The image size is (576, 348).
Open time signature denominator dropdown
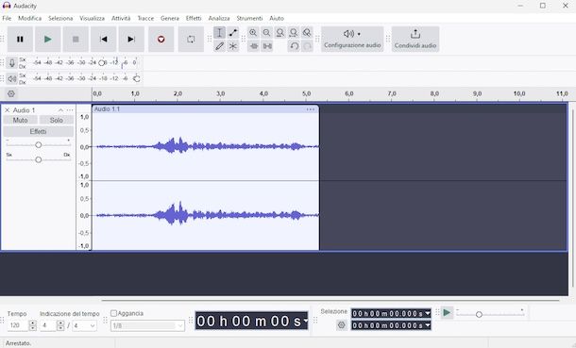pyautogui.click(x=84, y=325)
